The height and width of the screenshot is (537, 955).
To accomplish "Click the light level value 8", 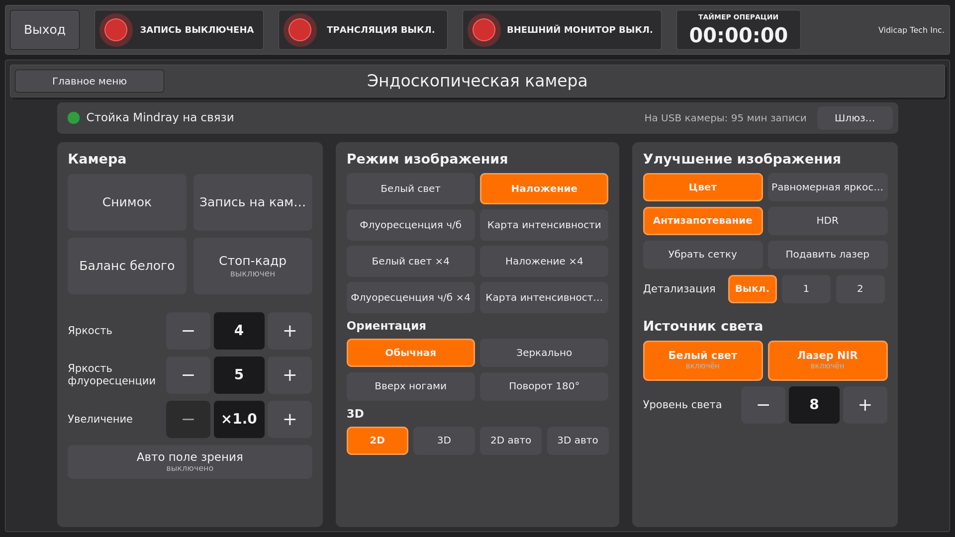I will point(814,405).
